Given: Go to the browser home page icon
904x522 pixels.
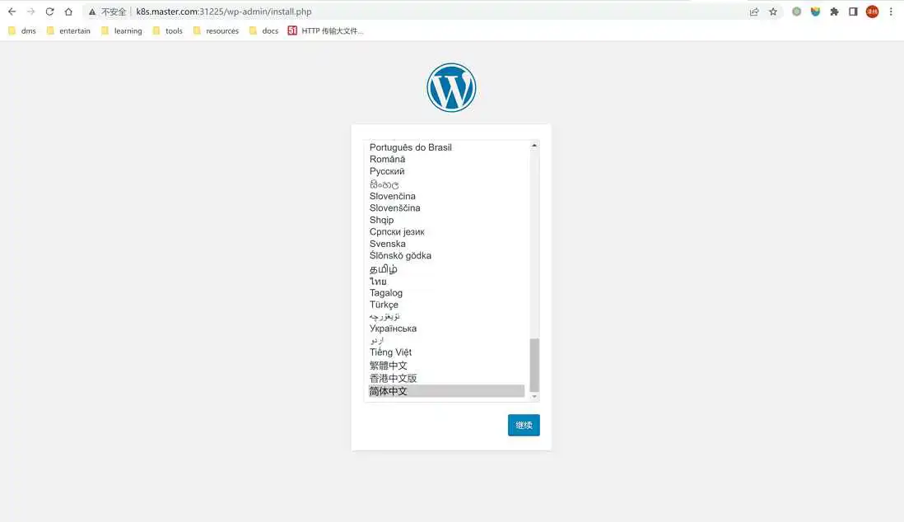Looking at the screenshot, I should coord(68,12).
